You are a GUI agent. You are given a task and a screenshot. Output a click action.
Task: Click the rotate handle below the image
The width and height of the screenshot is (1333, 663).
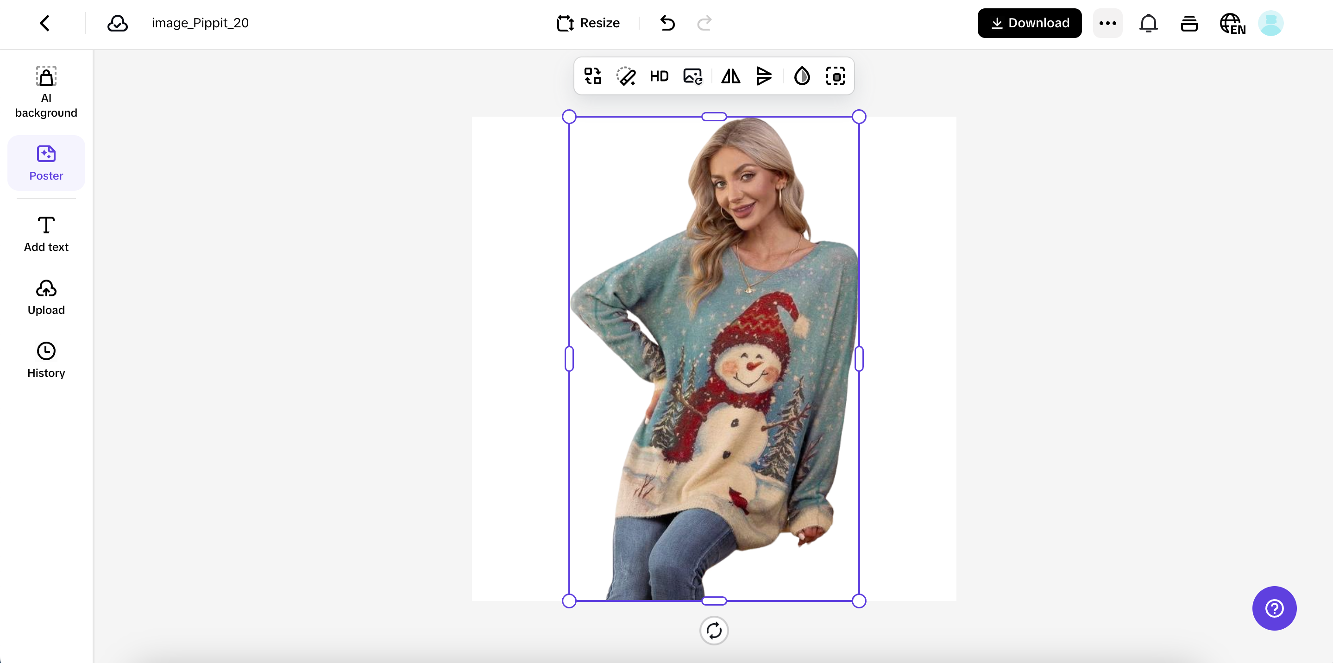pos(714,631)
